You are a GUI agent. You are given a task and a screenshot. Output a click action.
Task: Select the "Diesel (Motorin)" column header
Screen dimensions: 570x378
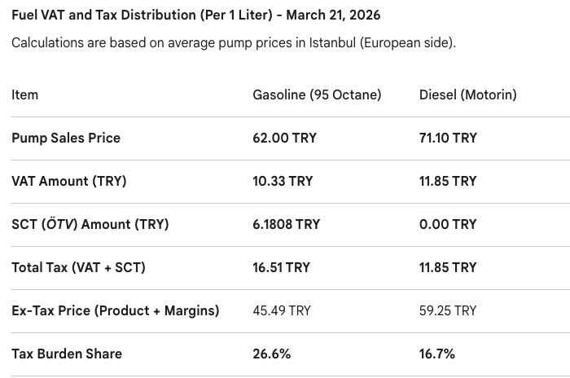coord(467,94)
